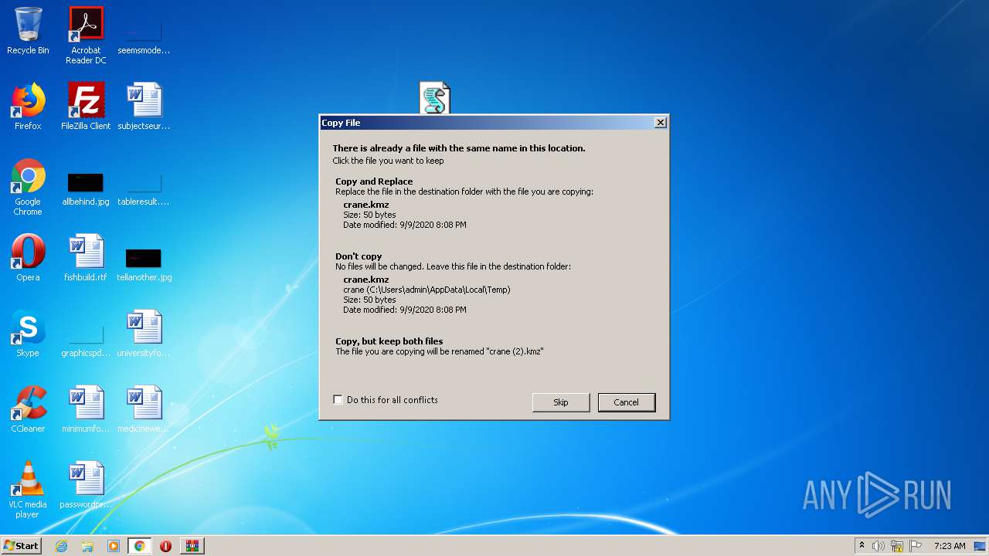
Task: Launch Skype desktop shortcut
Action: click(28, 334)
